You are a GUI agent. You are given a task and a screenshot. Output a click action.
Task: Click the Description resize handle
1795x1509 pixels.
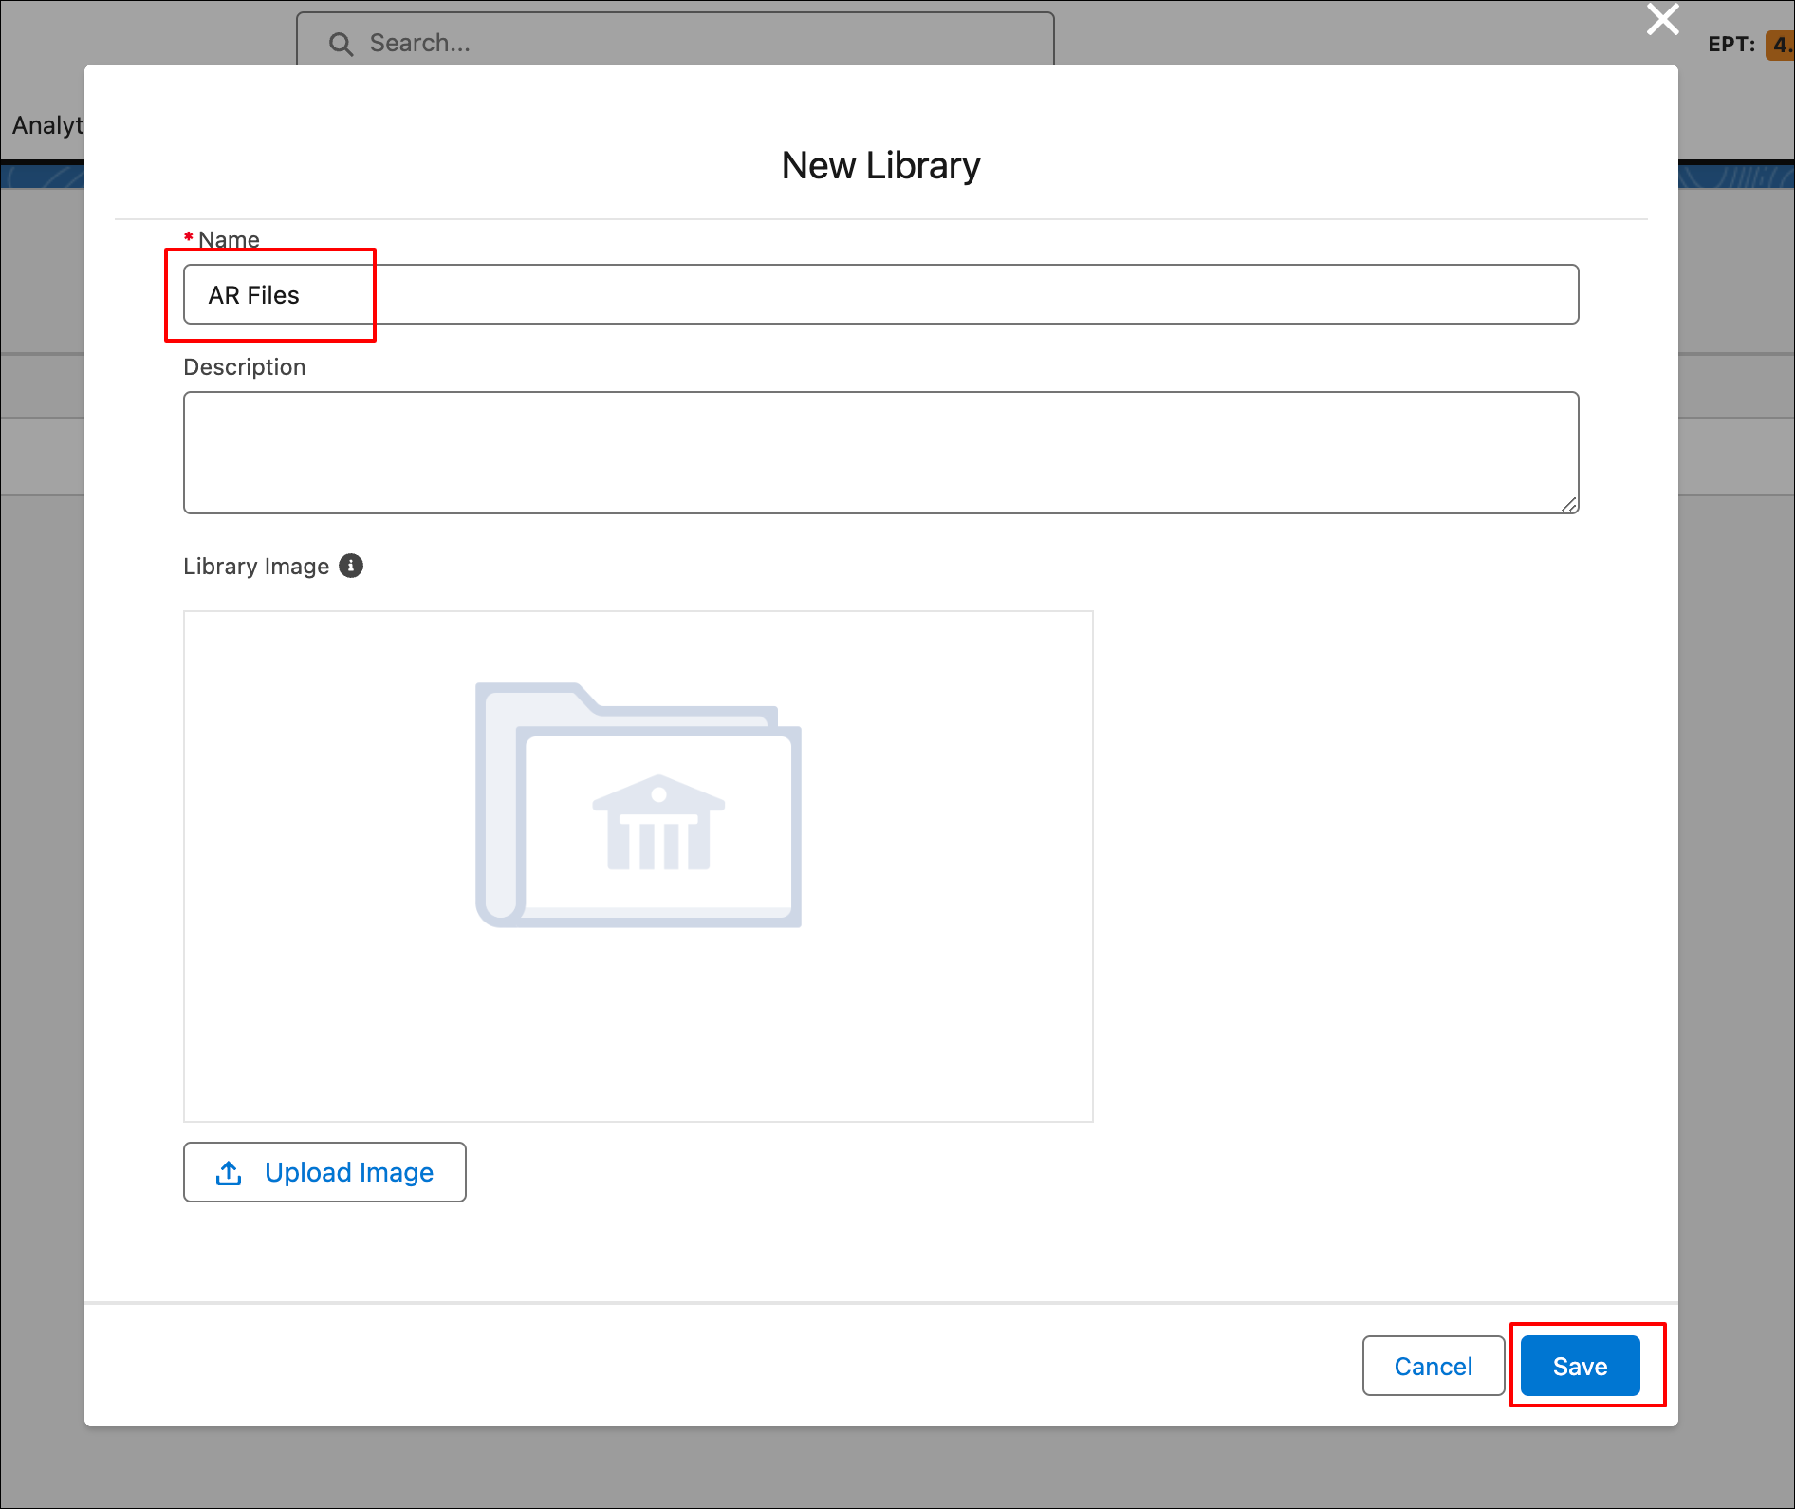coord(1569,504)
